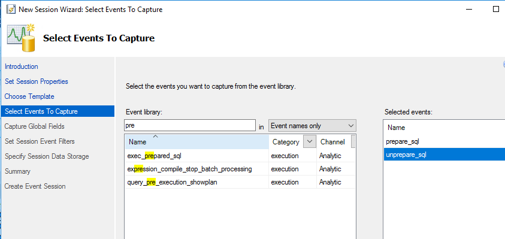Sort the event library by Channel column

[x=332, y=142]
